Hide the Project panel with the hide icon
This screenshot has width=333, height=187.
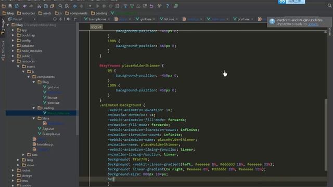[x=75, y=19]
